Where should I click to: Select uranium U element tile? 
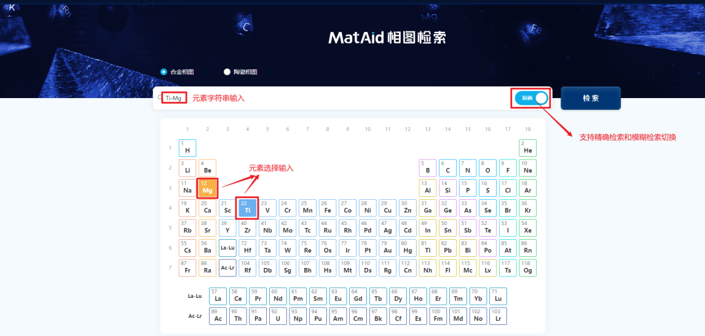278,316
